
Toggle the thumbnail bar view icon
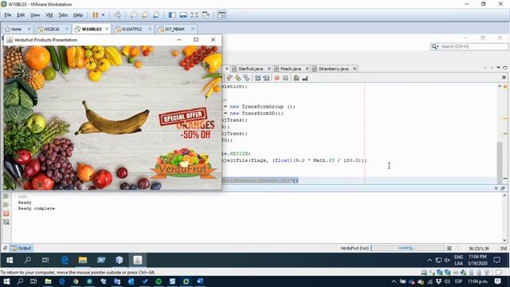coord(183,15)
